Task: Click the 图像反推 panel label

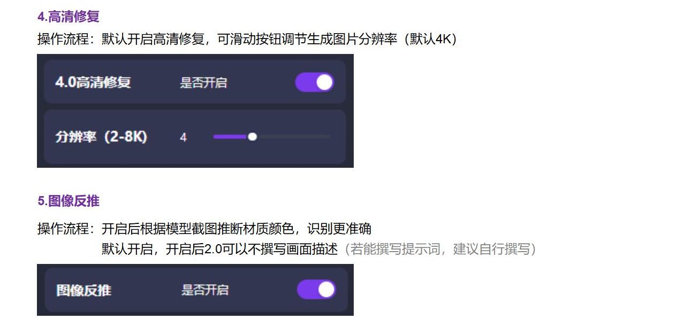Action: coord(84,290)
